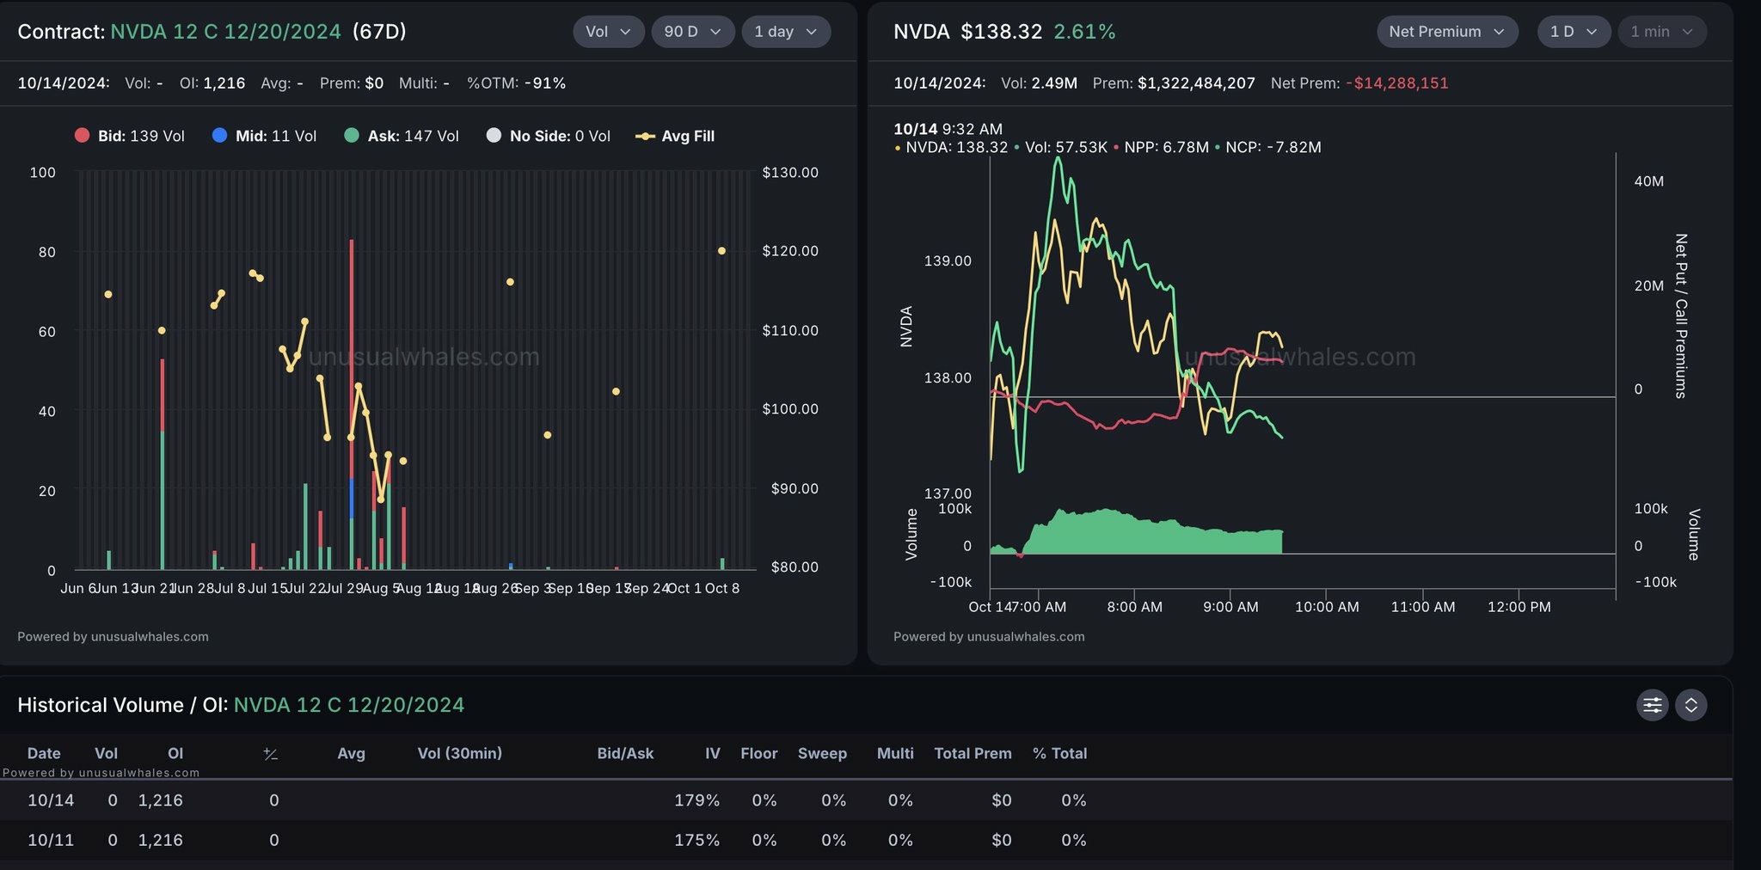This screenshot has width=1761, height=870.
Task: Sort table by Bid/Ask column
Action: [625, 753]
